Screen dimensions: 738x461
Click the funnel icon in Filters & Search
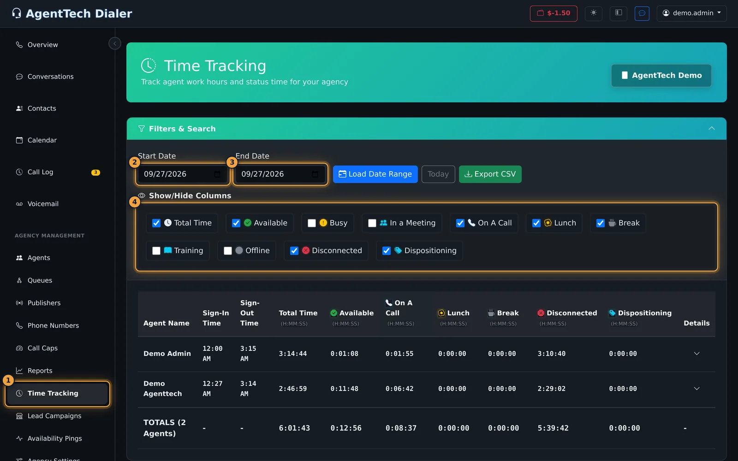(x=142, y=129)
